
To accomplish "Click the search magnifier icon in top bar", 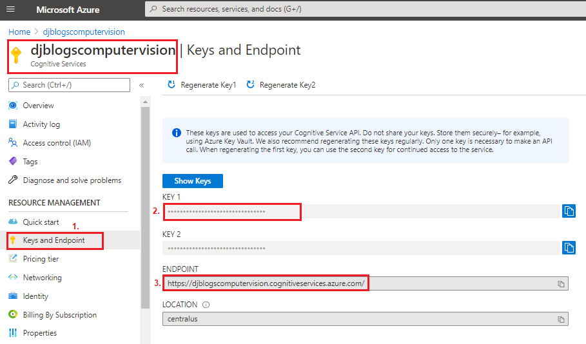I will pyautogui.click(x=153, y=9).
